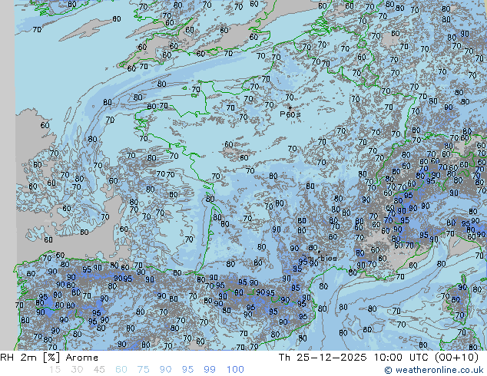Screen dimensions: 487x376
Task: Choose the 45 legend value
Action: pos(98,370)
